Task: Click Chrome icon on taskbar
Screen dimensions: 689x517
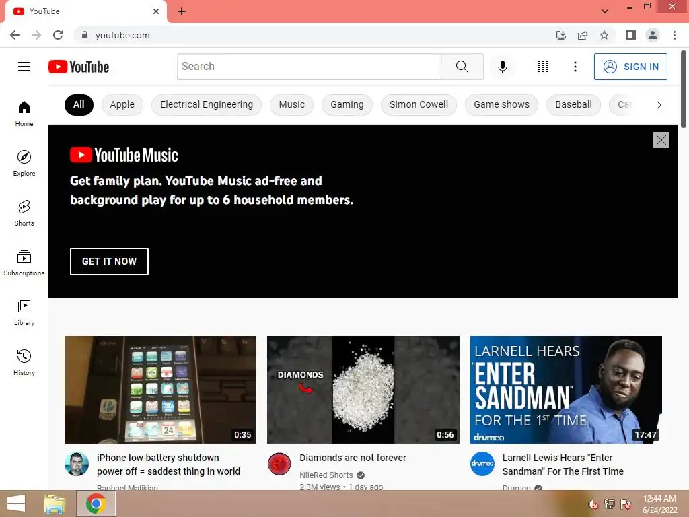Action: coord(96,504)
